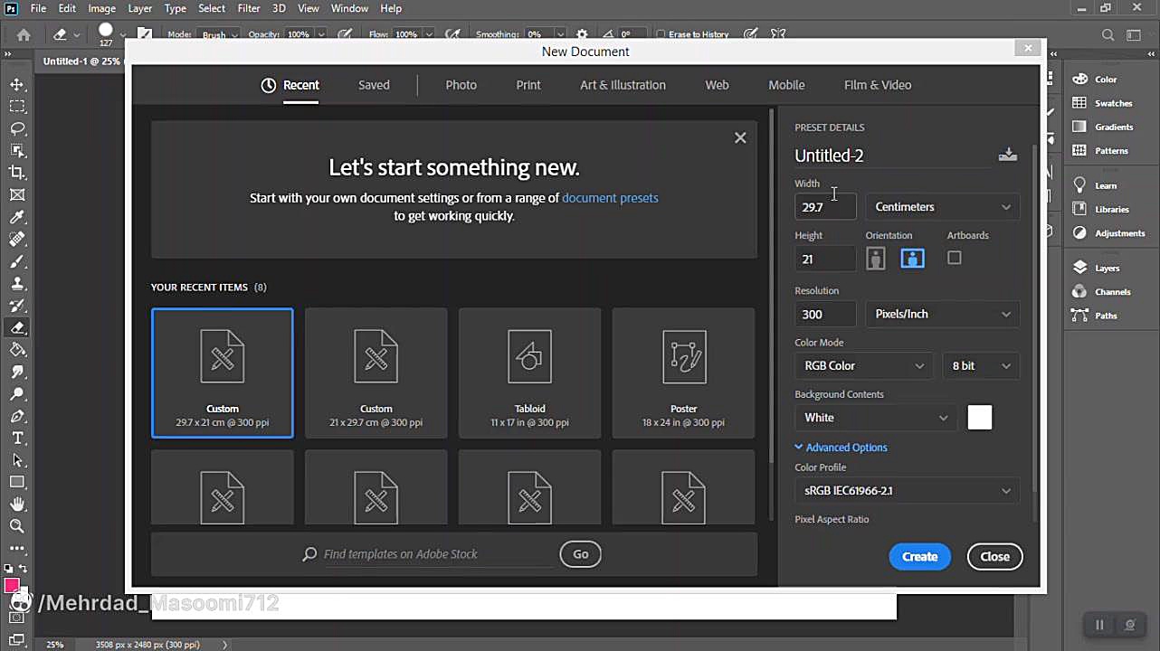Select the Lasso tool
Screen dimensions: 1160x651
17,128
